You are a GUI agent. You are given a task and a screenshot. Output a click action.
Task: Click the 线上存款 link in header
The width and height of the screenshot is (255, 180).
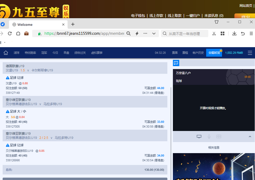point(156,16)
